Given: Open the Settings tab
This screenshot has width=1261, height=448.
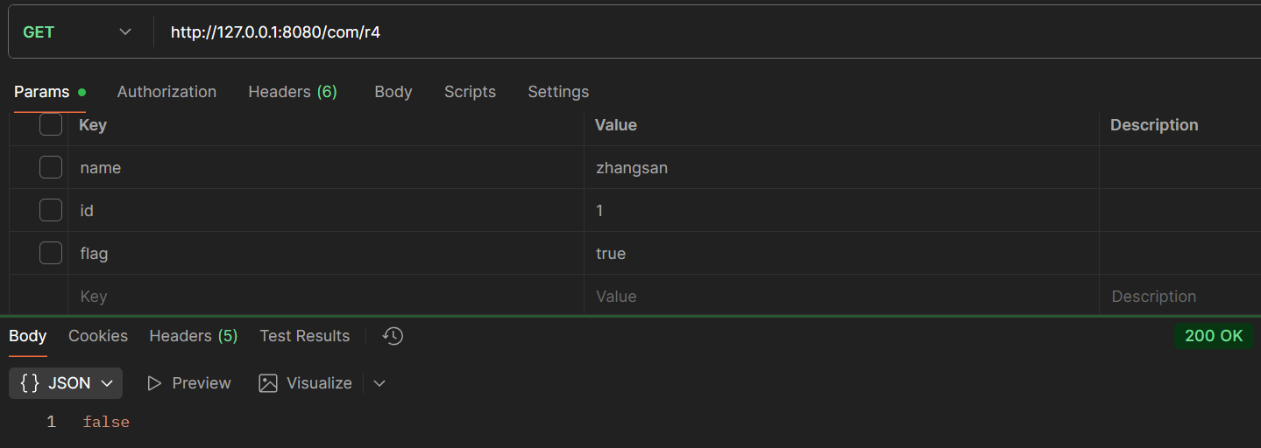Looking at the screenshot, I should point(558,92).
